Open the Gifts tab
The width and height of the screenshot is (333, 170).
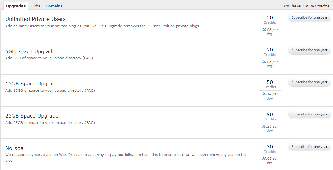(x=36, y=6)
